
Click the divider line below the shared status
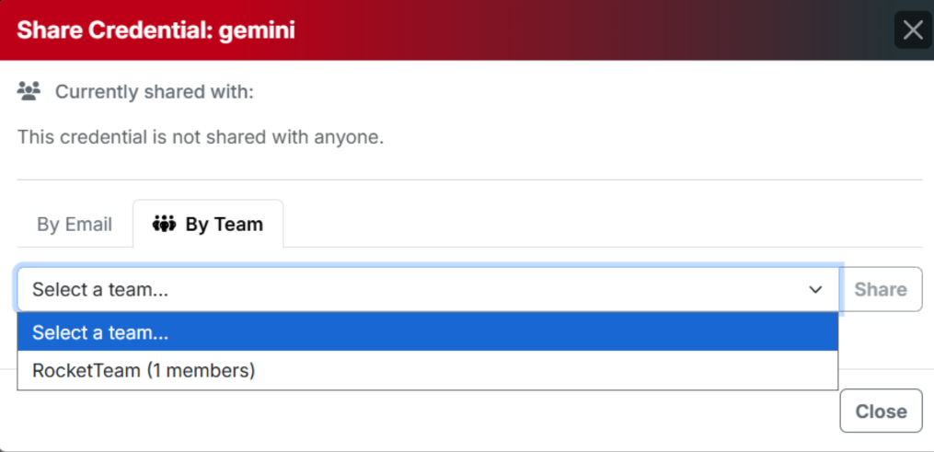point(469,180)
